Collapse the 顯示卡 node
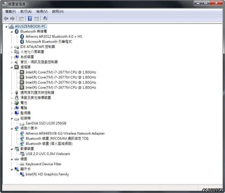This screenshot has width=225, height=193. 12,169
